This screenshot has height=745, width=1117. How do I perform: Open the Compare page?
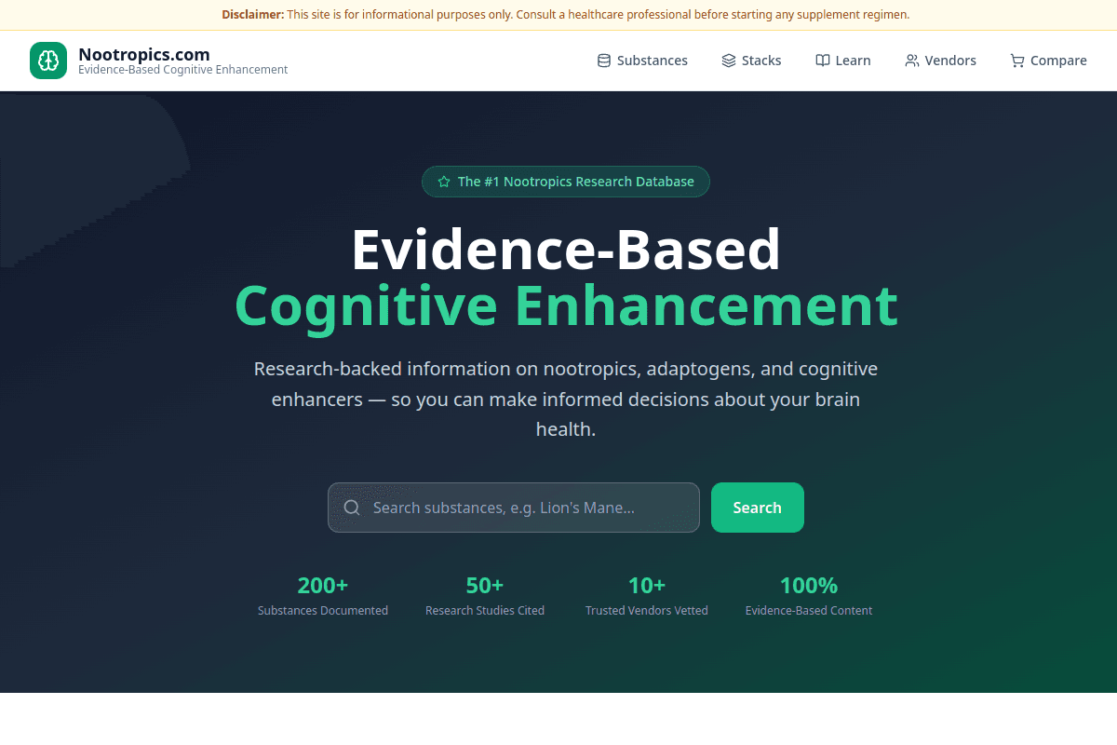tap(1048, 61)
